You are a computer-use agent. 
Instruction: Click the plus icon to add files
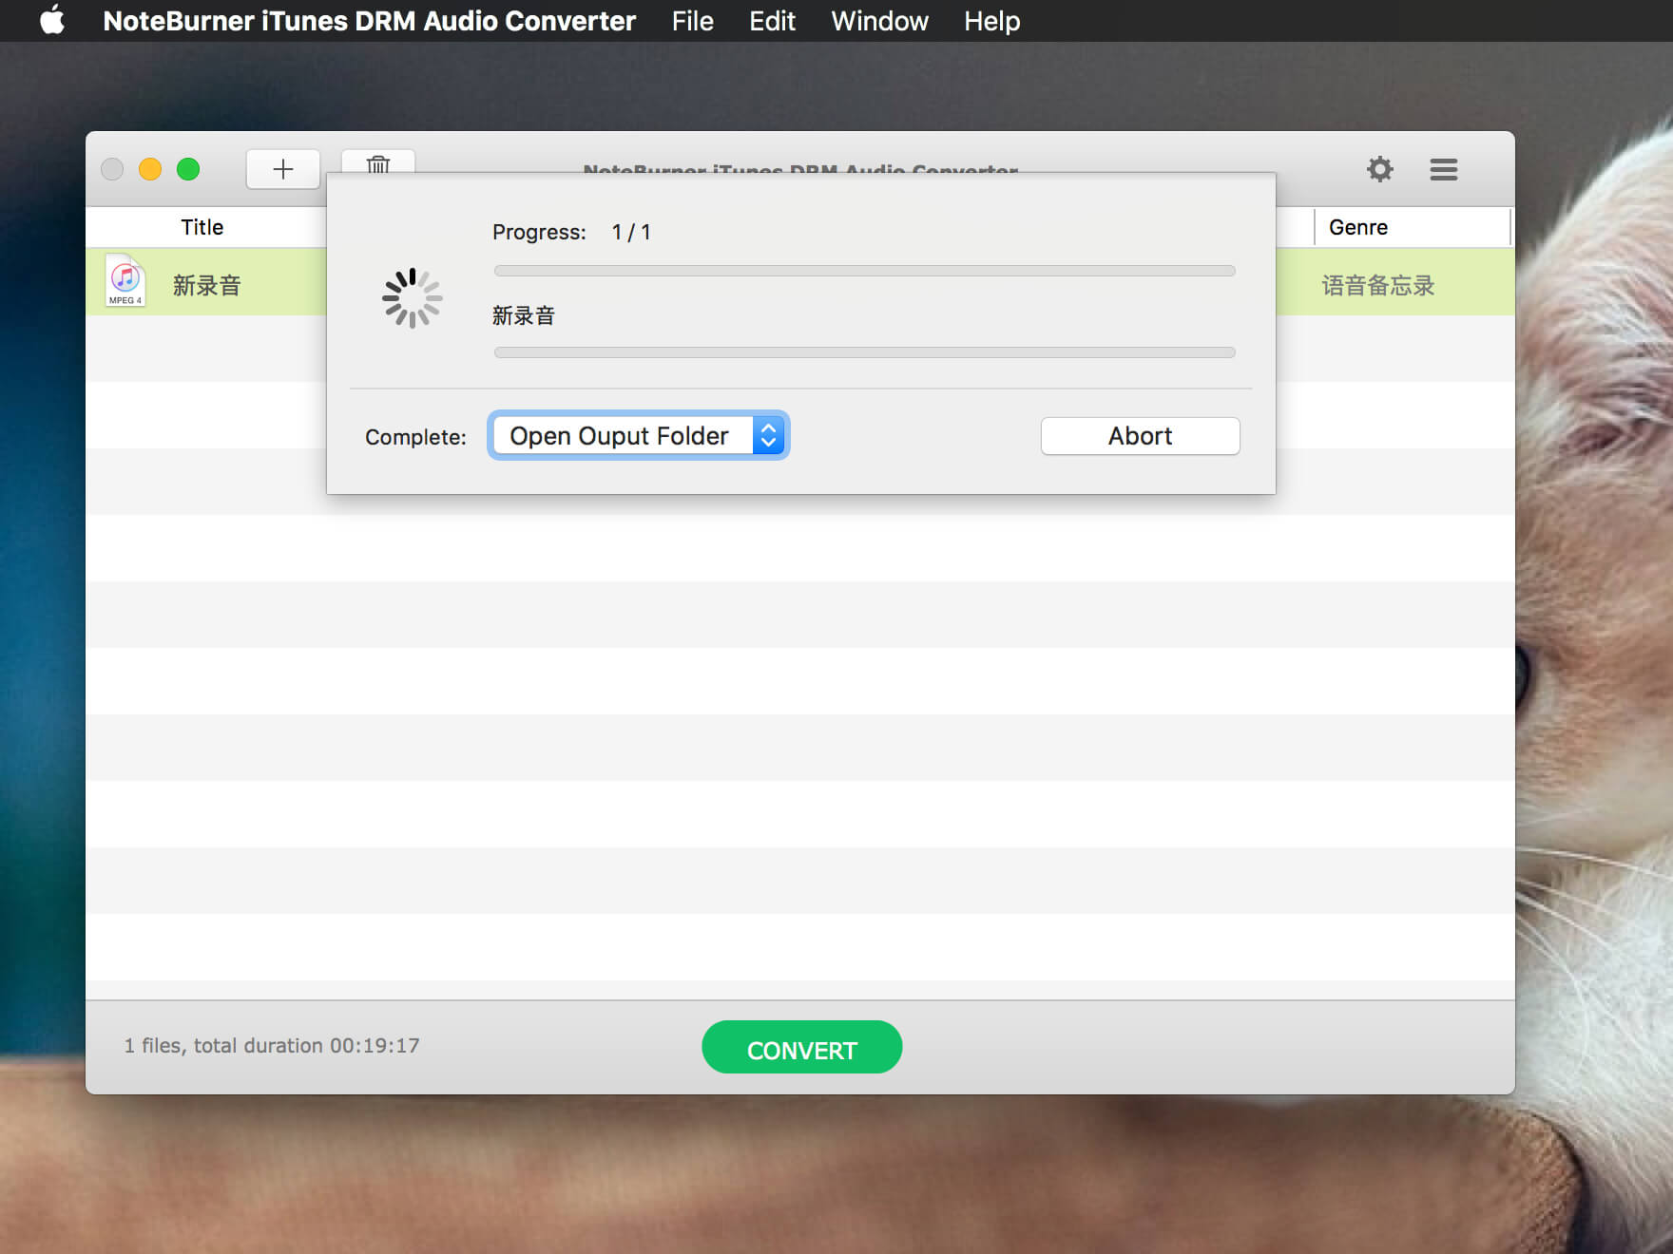point(282,169)
